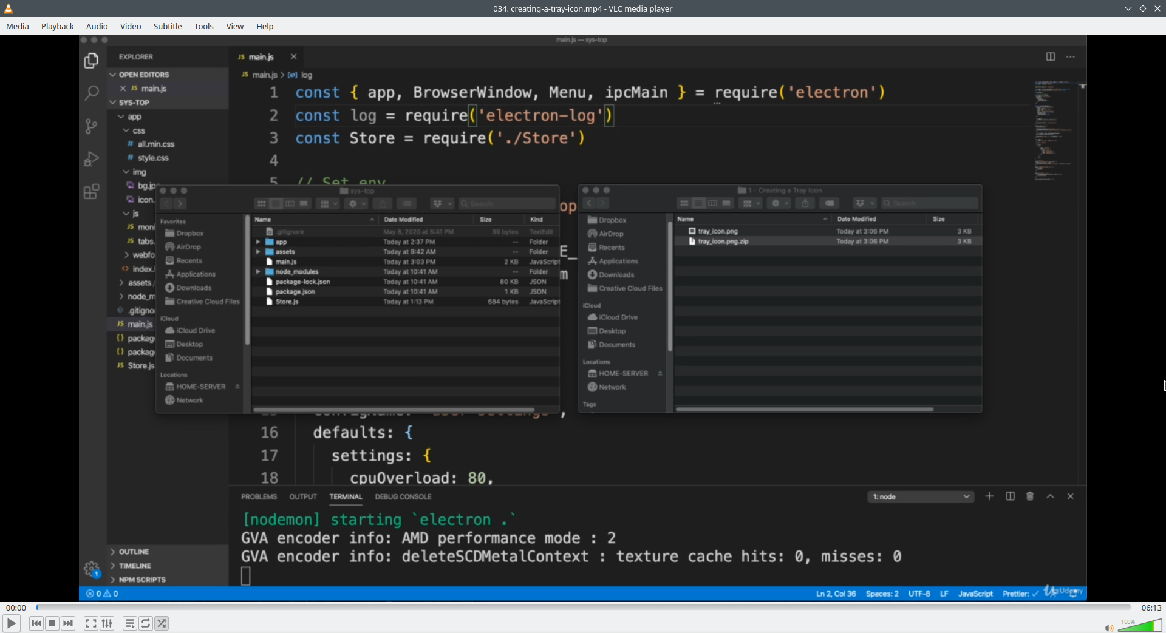Toggle the total duration label 06:13
Viewport: 1166px width, 633px height.
pyautogui.click(x=1151, y=608)
